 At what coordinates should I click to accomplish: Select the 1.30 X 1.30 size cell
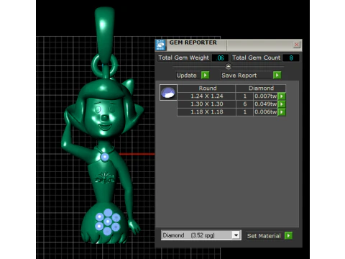coord(206,104)
